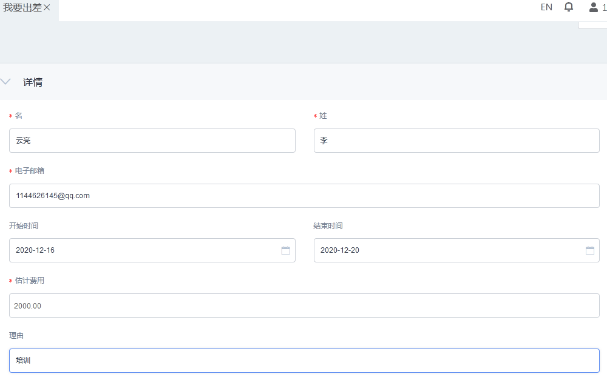This screenshot has height=377, width=607.
Task: Click the 详情 section header title
Action: tap(33, 82)
